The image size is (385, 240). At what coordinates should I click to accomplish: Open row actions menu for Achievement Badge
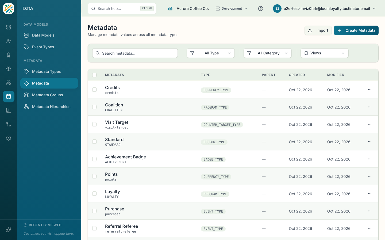point(370,159)
